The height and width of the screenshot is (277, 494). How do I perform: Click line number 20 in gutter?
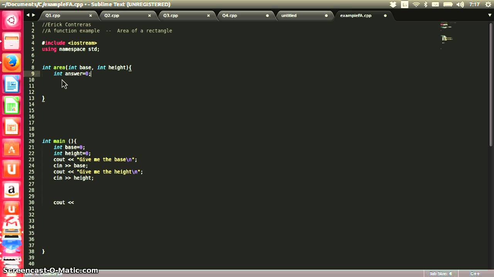(32, 141)
